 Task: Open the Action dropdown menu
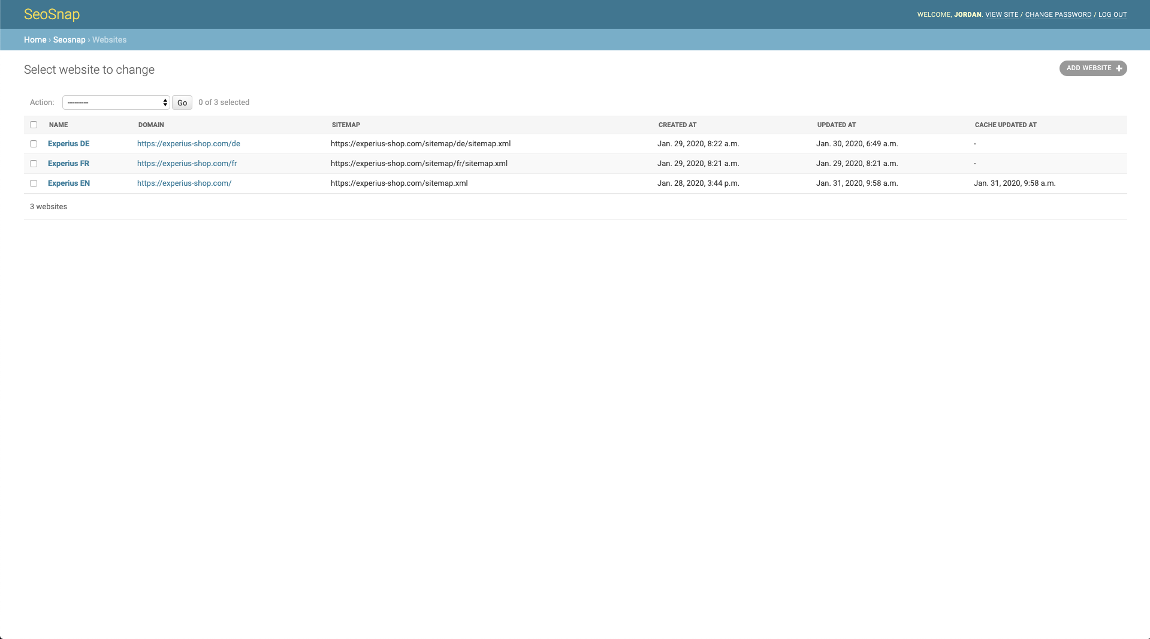(x=116, y=103)
